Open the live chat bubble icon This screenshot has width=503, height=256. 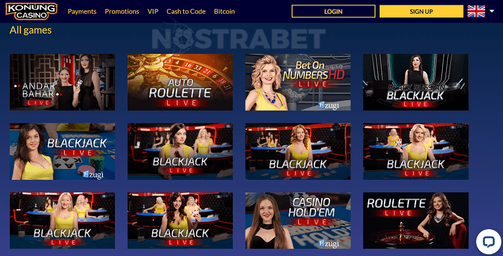point(489,242)
